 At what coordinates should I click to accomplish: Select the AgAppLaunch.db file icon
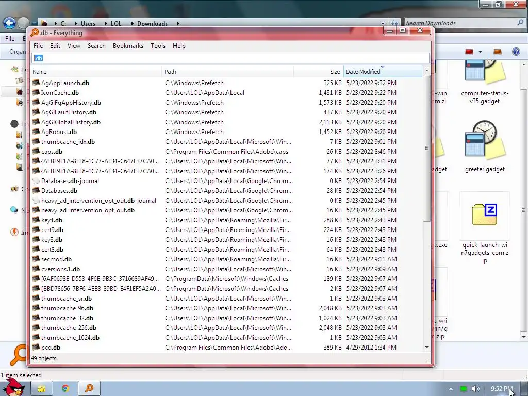point(36,82)
